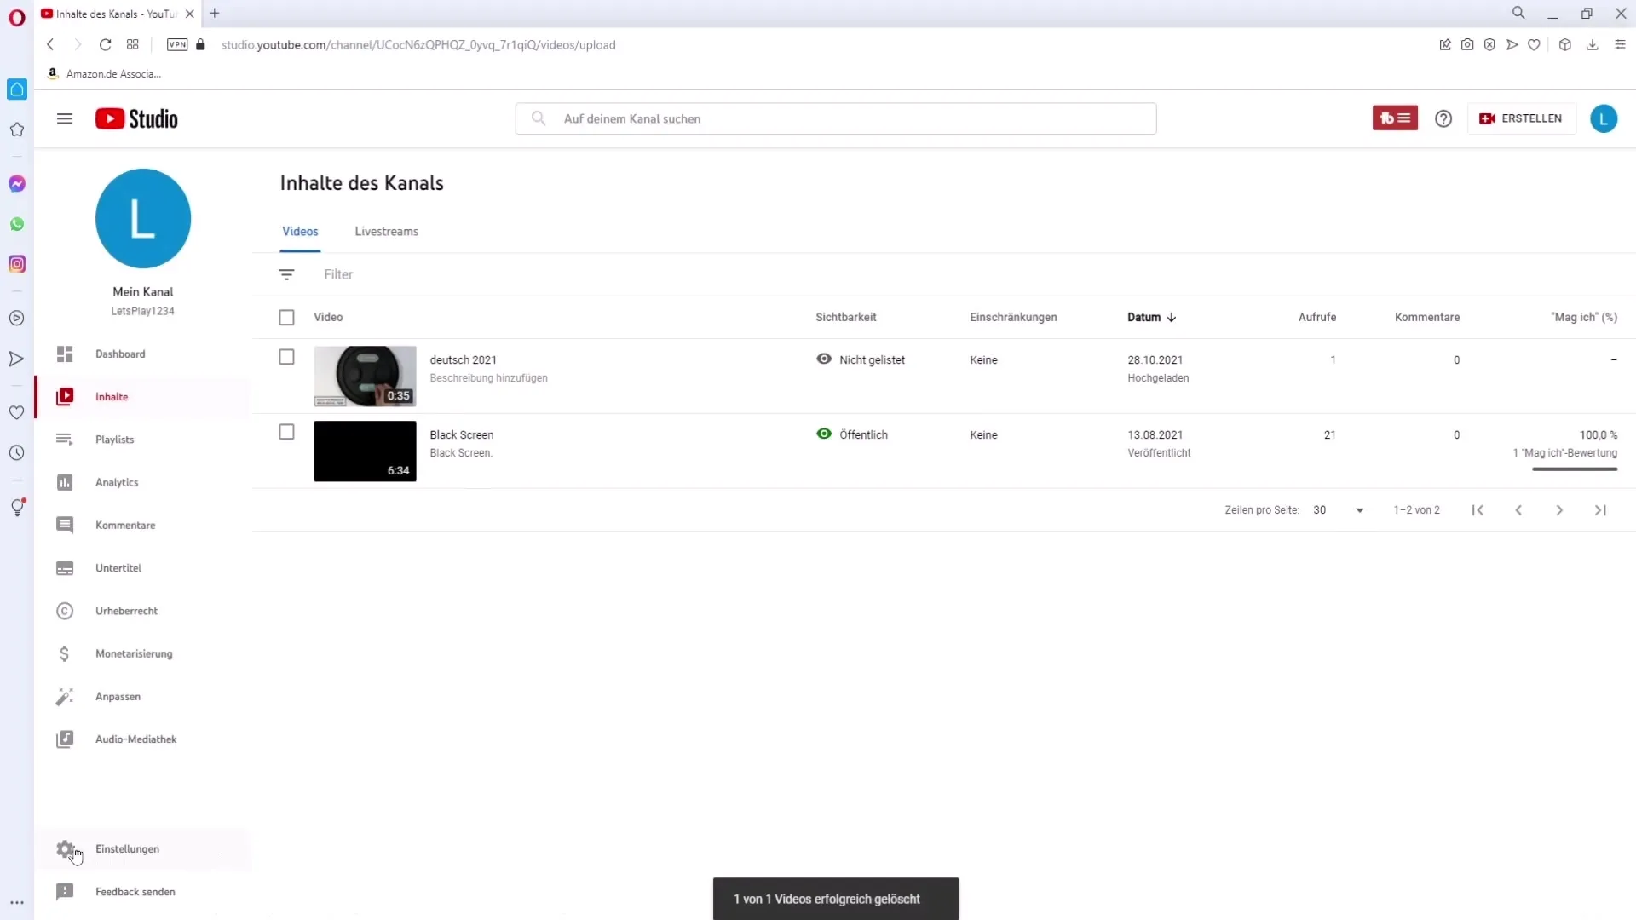Switch to Livestreams tab
Image resolution: width=1636 pixels, height=920 pixels.
pos(387,232)
